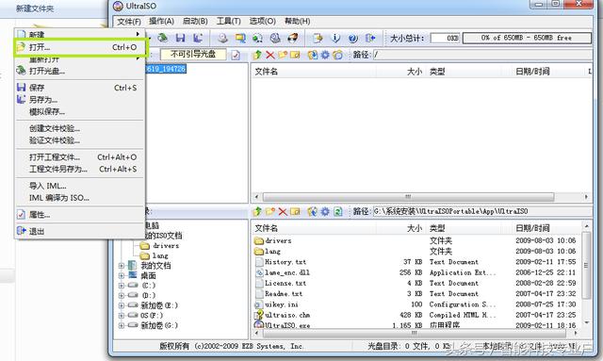Choose 打开... Ctrl+O from the File menu
The image size is (603, 361).
tap(80, 47)
